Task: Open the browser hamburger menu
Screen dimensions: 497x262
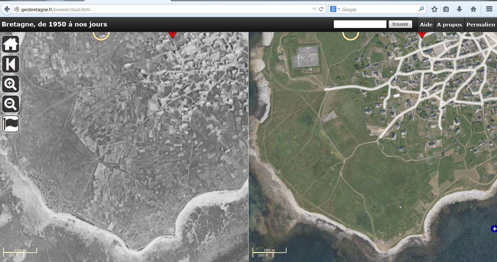Action: 489,9
